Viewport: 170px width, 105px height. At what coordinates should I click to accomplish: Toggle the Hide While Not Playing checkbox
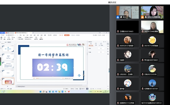coord(17,39)
